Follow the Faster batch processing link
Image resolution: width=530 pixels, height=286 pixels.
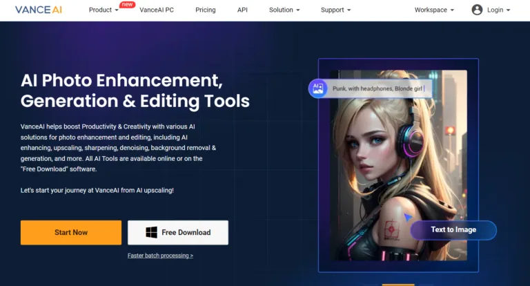click(160, 256)
